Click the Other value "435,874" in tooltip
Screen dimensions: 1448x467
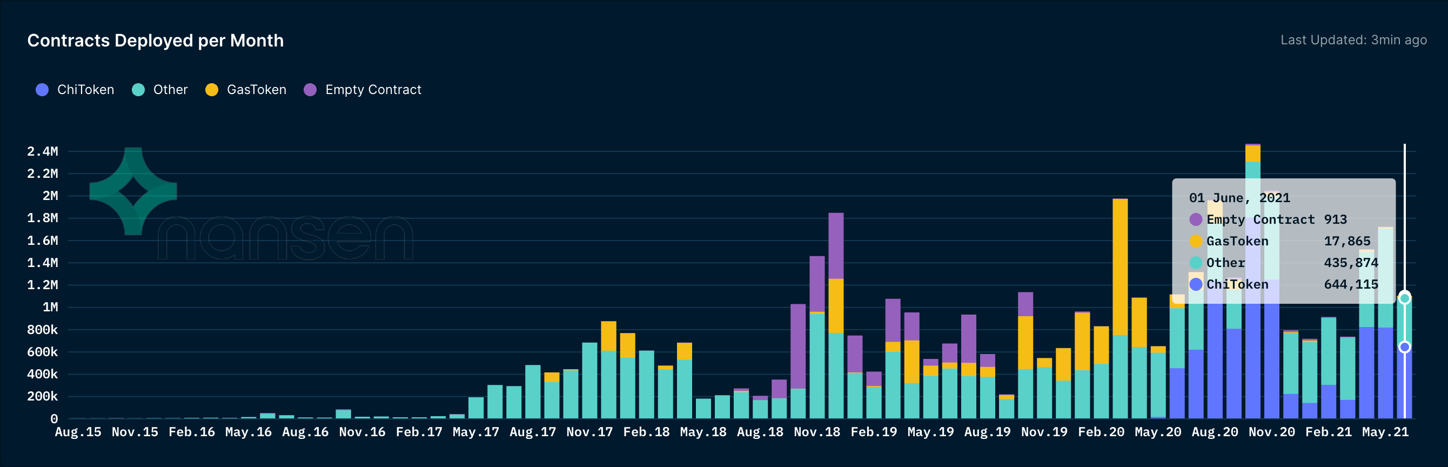[1351, 263]
